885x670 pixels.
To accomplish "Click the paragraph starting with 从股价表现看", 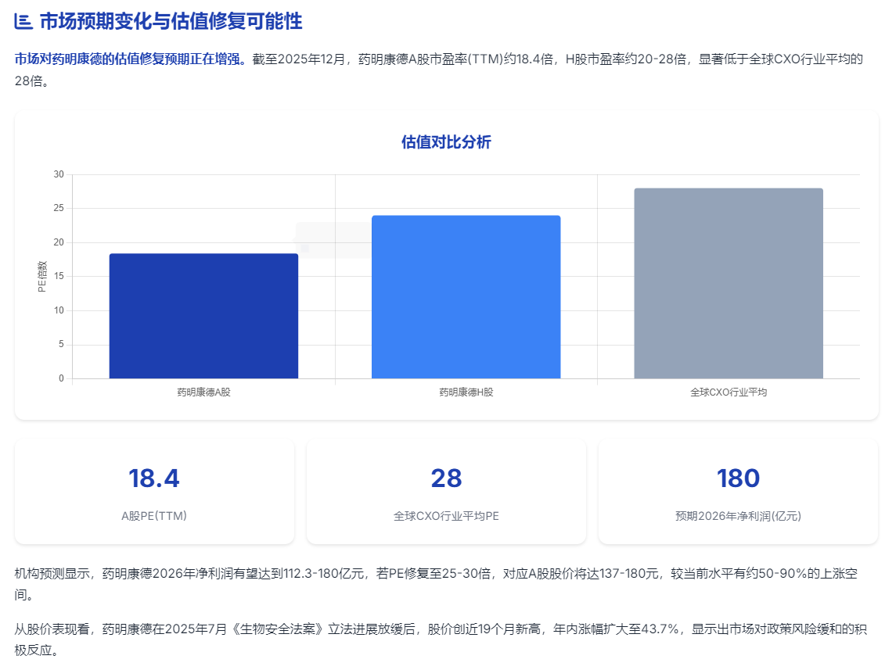I will 441,640.
